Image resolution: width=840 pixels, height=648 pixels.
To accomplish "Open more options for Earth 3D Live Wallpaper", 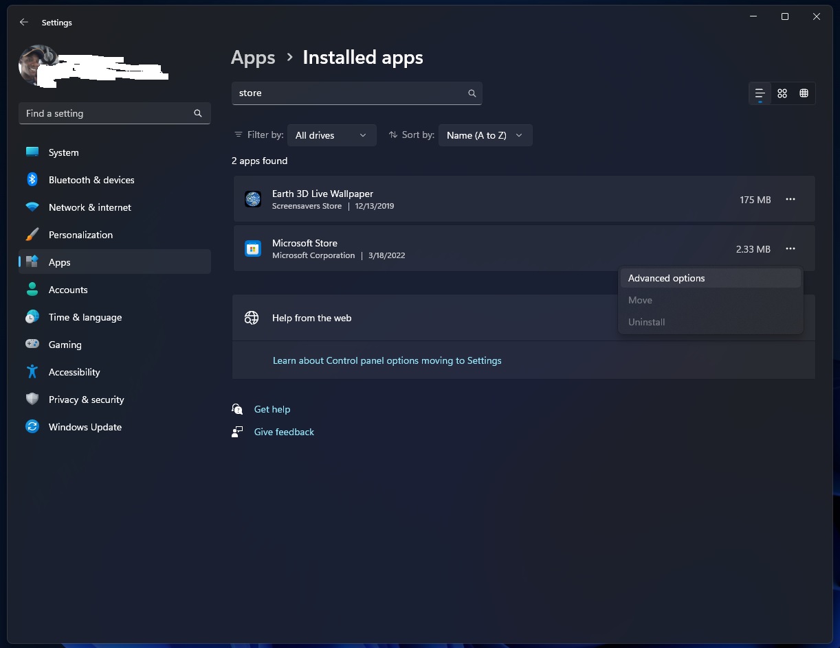I will click(x=791, y=199).
